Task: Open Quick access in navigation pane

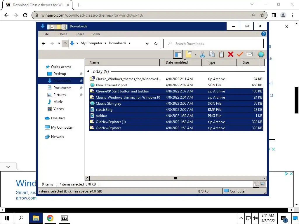Action: pos(61,67)
